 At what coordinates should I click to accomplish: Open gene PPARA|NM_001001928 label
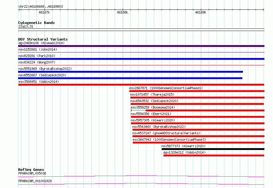click(35, 181)
